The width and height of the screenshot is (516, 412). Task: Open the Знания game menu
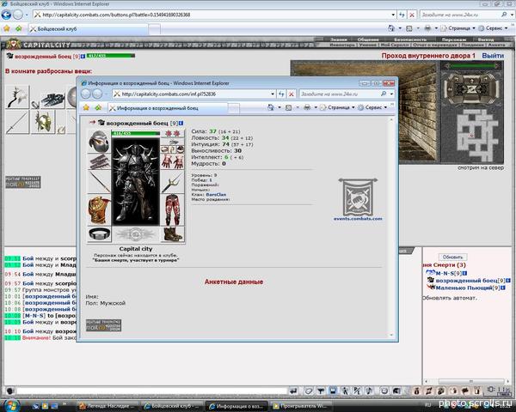[x=338, y=39]
